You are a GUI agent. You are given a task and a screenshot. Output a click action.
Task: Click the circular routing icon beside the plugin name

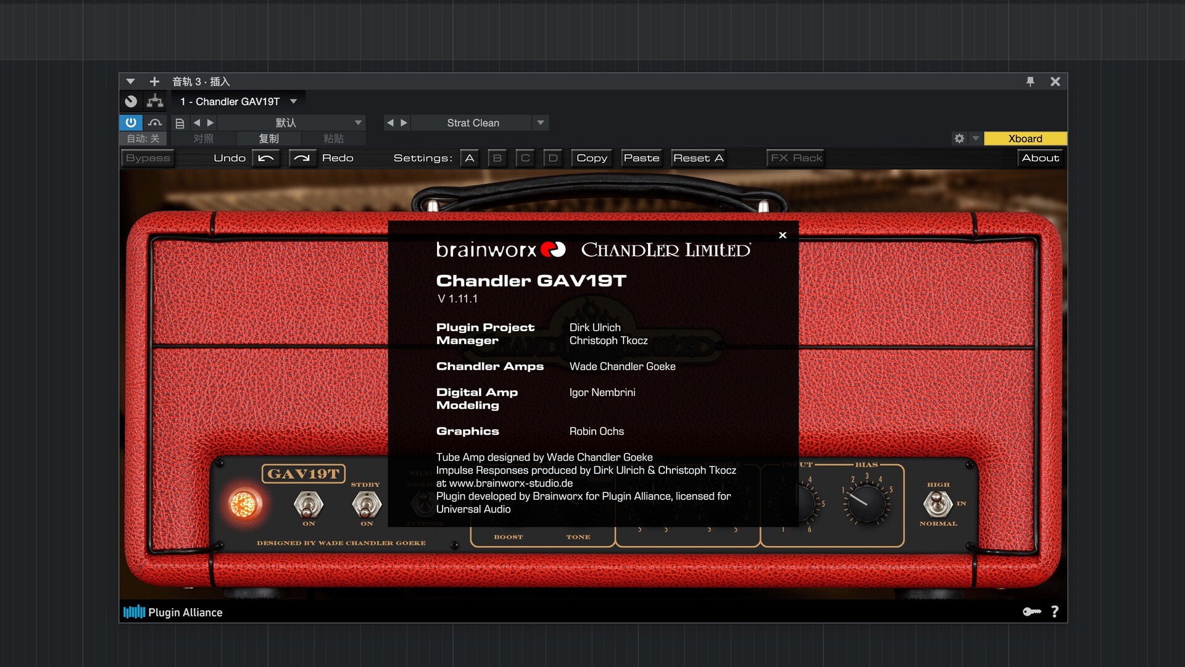click(x=131, y=101)
